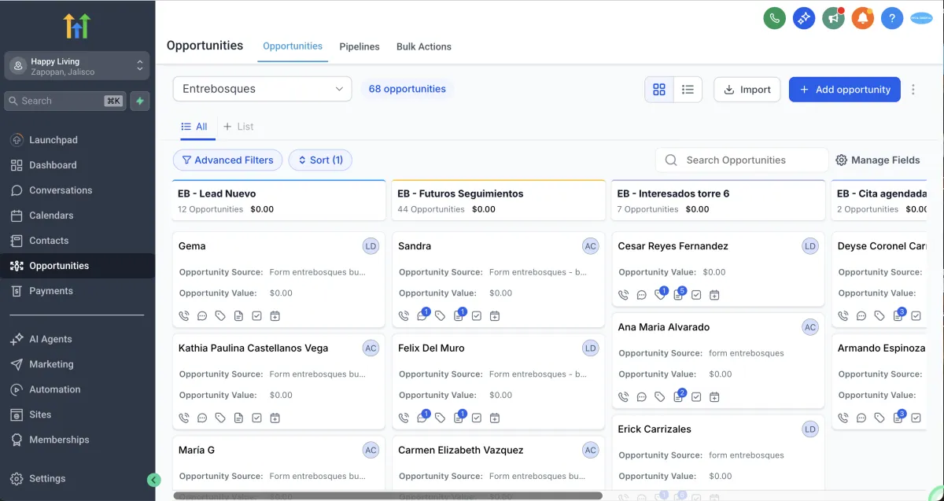This screenshot has height=501, width=944.
Task: Click AC owner avatar on Sandra card
Action: point(590,246)
